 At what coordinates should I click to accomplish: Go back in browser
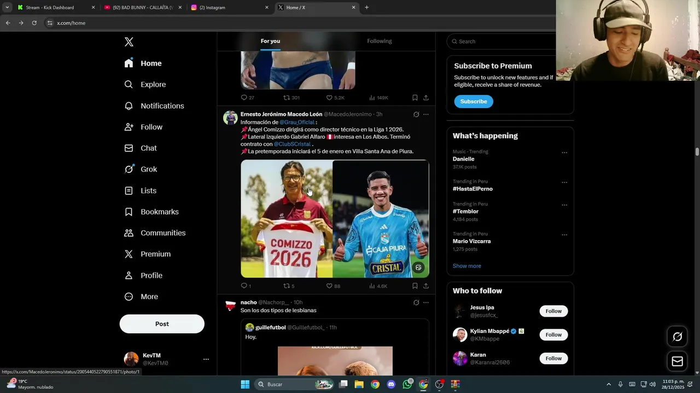[8, 23]
